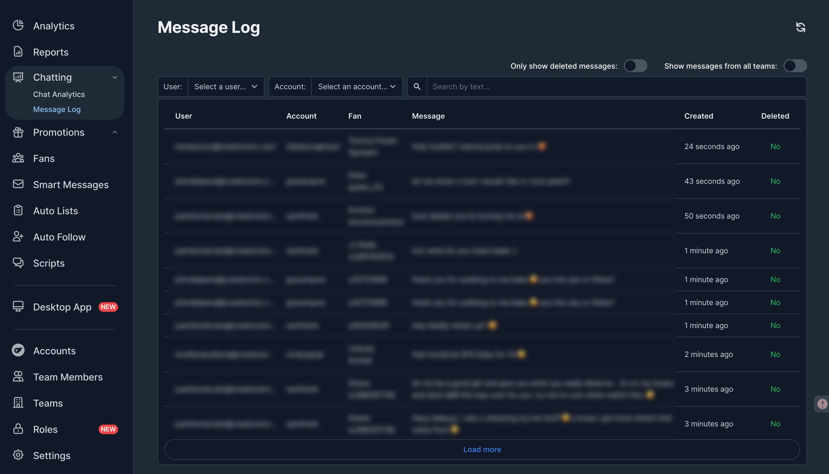This screenshot has height=474, width=829.
Task: Select Message Log submenu item
Action: coord(57,109)
